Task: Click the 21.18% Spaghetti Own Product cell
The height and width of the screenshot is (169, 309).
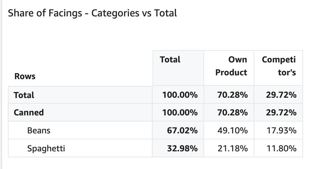Action: 232,148
